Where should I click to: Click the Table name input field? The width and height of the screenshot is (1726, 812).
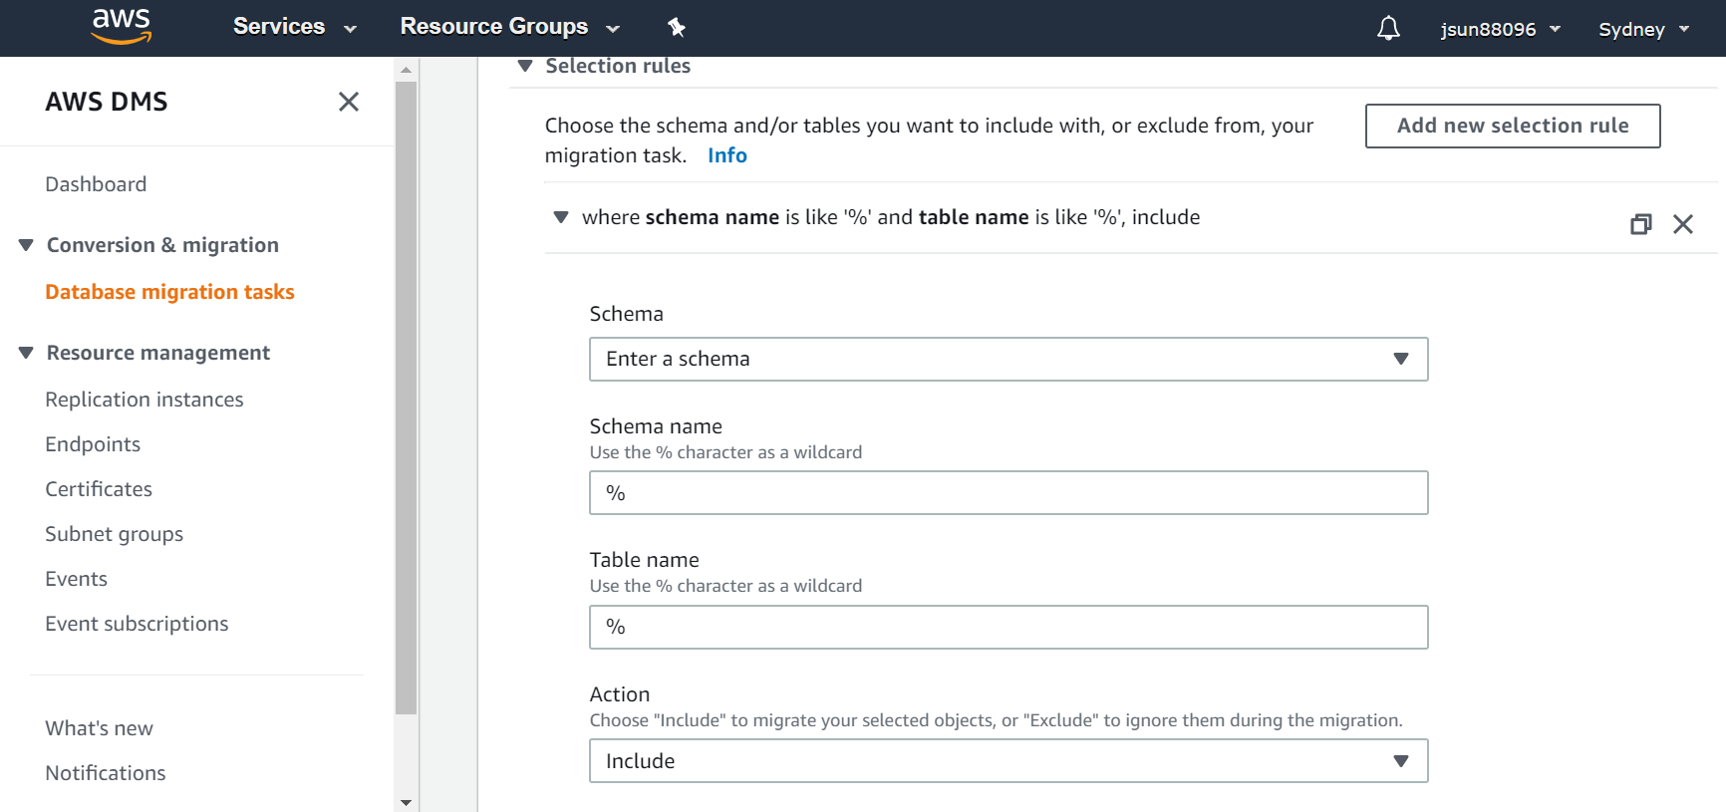click(1007, 628)
